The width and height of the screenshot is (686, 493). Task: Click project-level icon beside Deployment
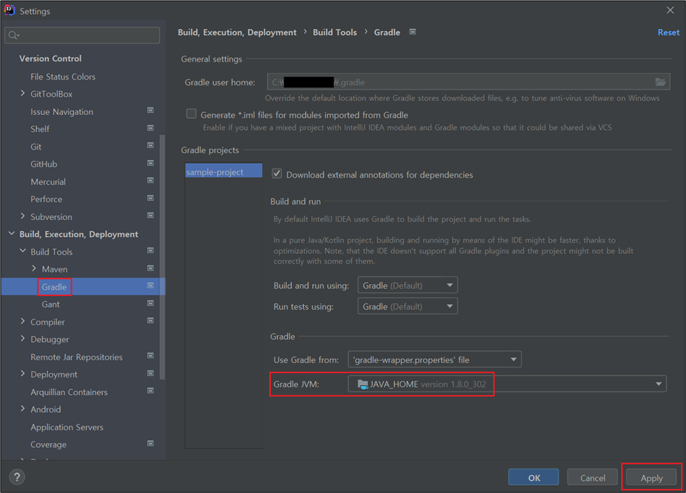(x=150, y=373)
